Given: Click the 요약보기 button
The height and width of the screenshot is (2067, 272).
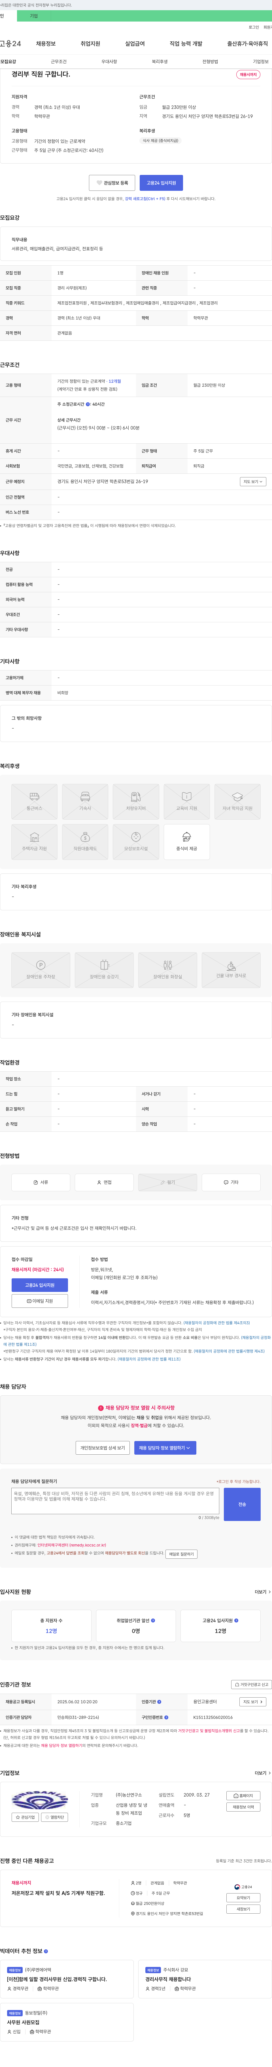Looking at the screenshot, I should click(243, 1898).
